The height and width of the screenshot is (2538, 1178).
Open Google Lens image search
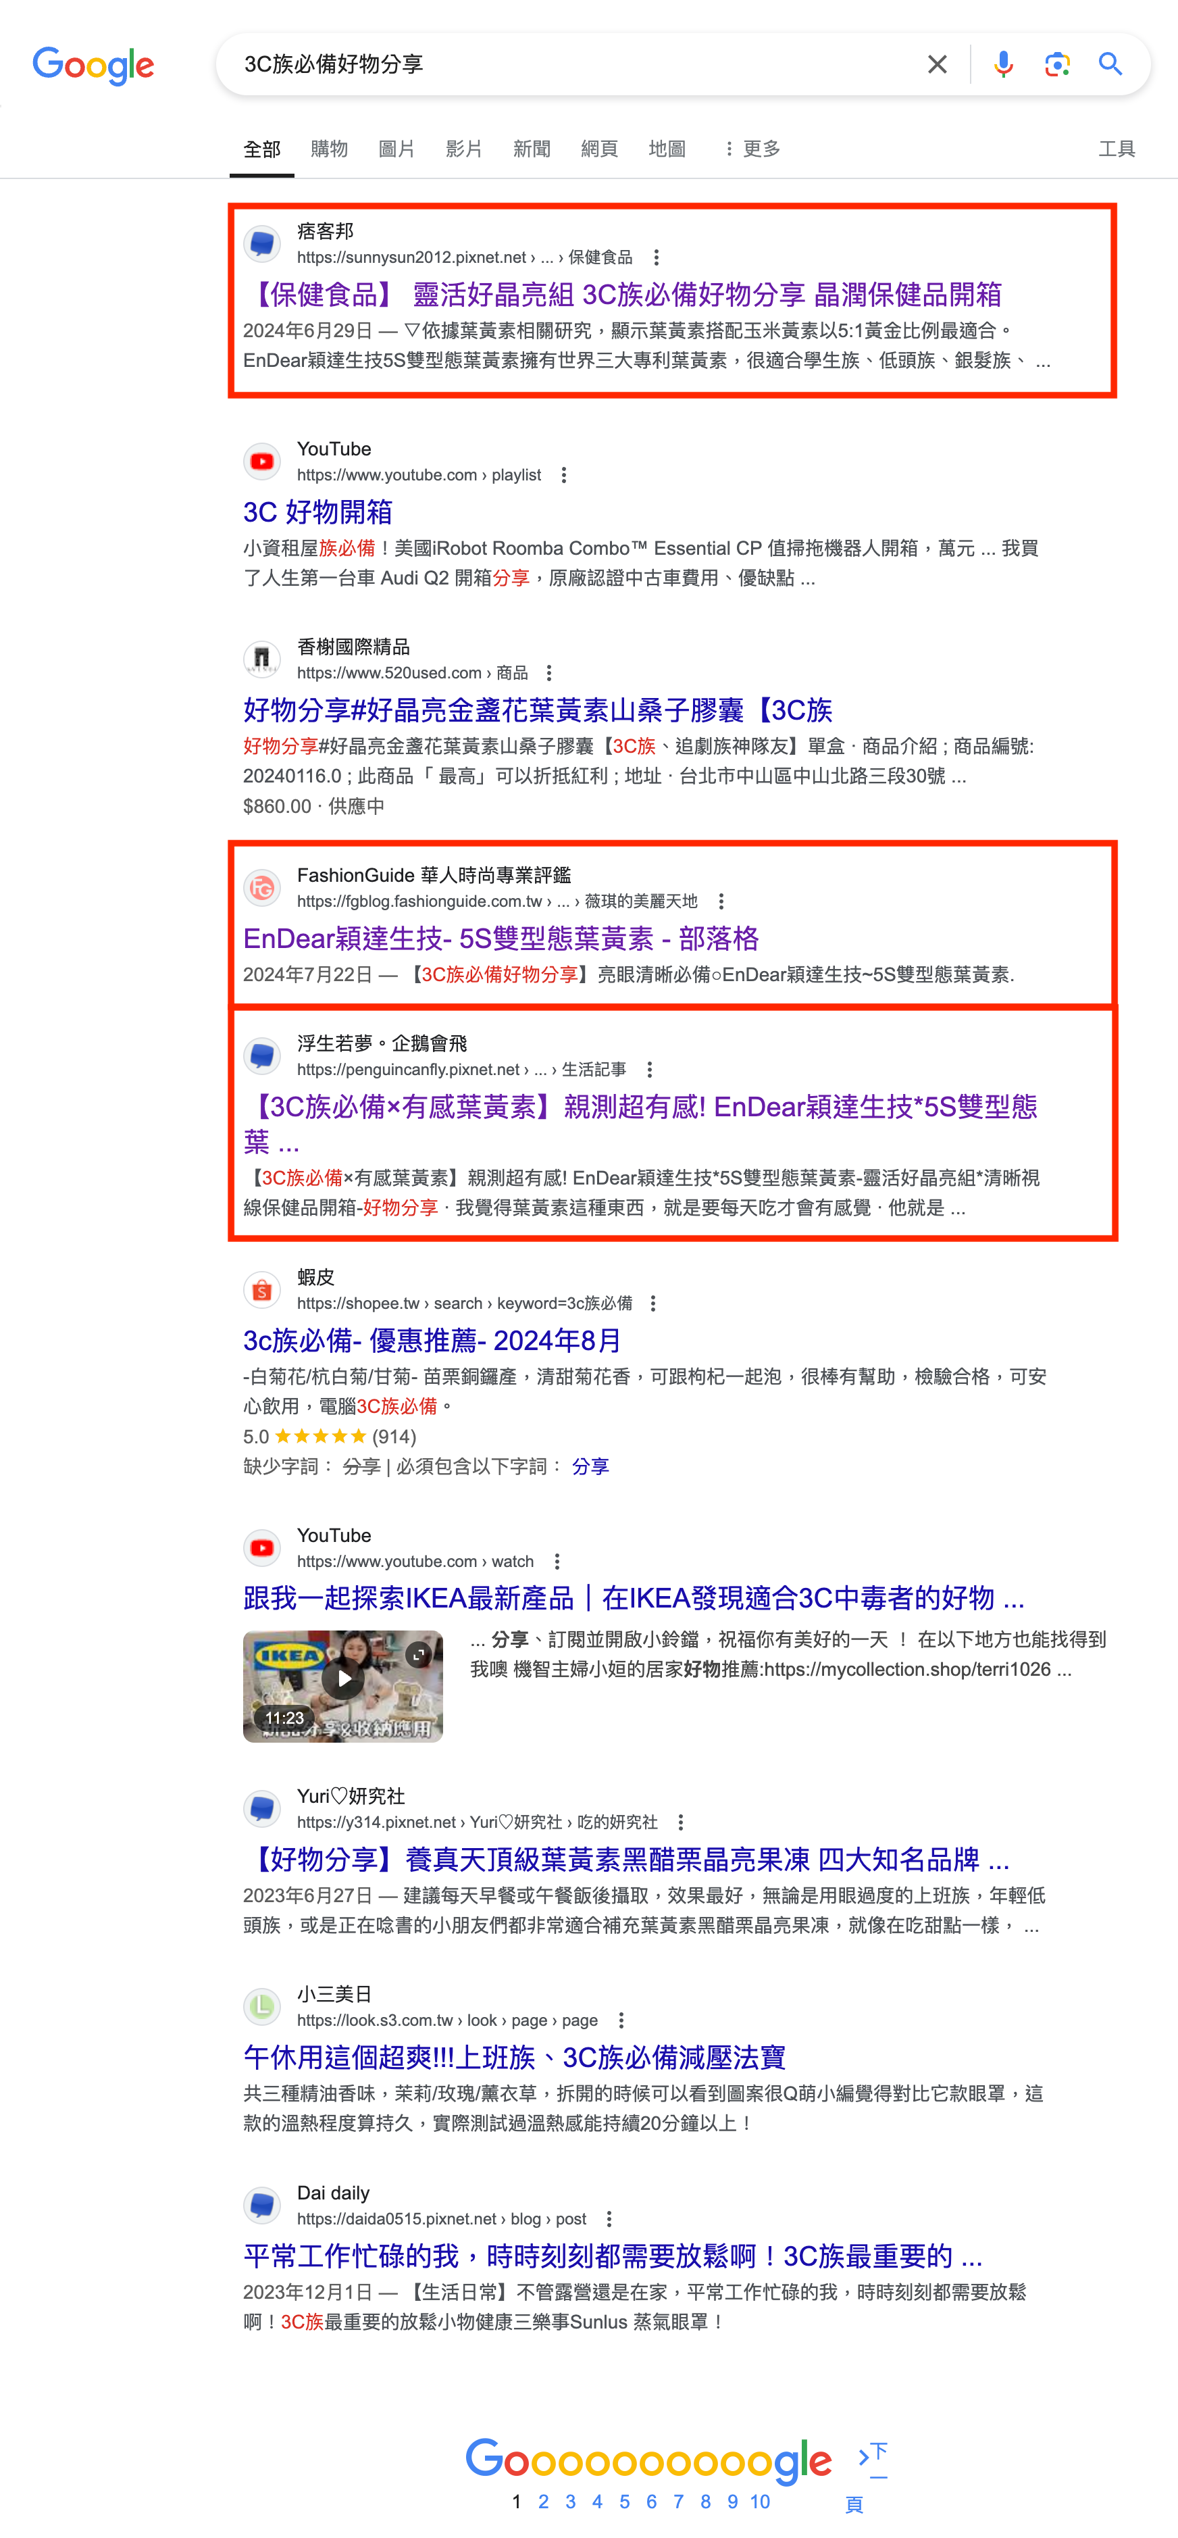click(x=1057, y=65)
